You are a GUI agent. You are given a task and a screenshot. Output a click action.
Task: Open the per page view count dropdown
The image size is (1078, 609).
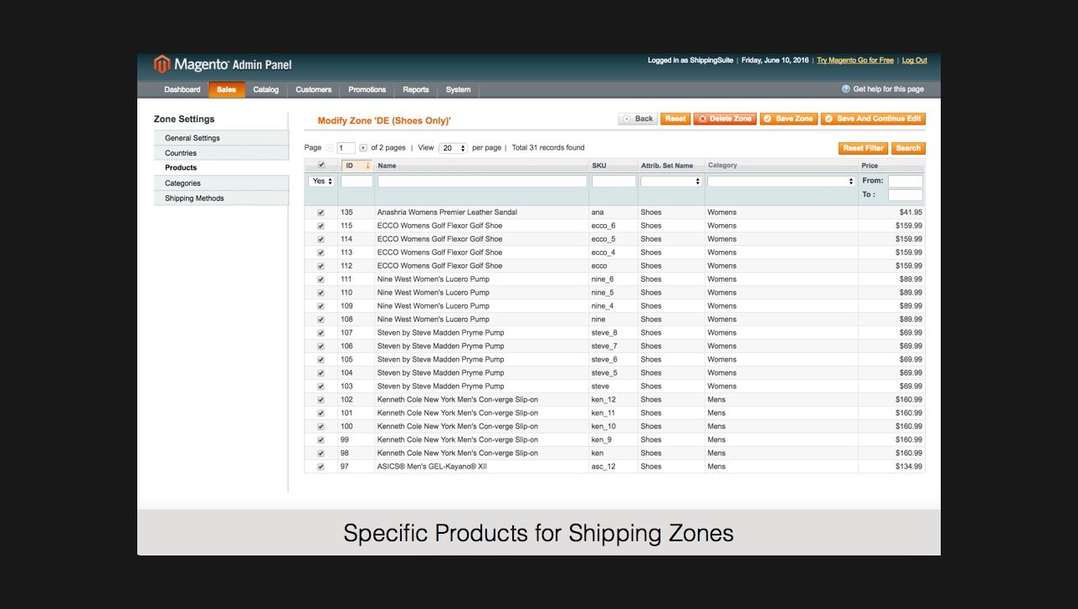click(x=453, y=148)
